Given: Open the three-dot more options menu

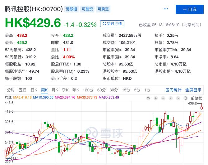Looking at the screenshot, I should [x=166, y=9].
